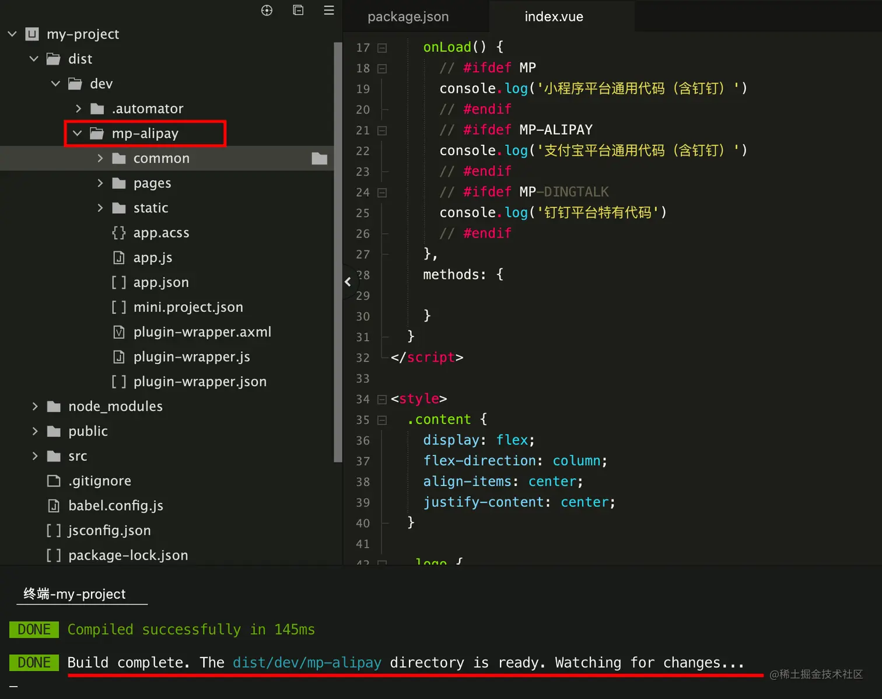Viewport: 882px width, 699px height.
Task: Expand the static folder chevron
Action: [x=100, y=208]
